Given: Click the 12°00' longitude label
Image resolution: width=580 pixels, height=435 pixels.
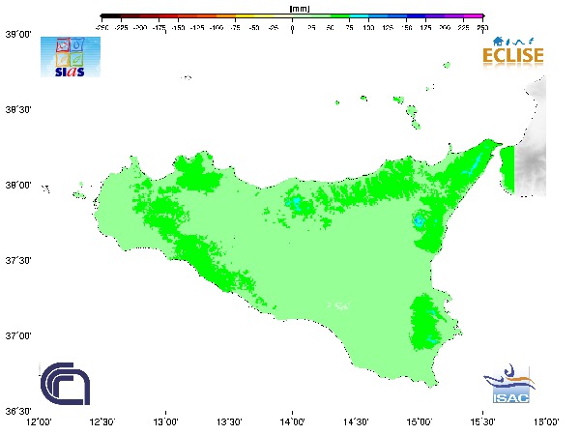Looking at the screenshot, I should 40,421.
